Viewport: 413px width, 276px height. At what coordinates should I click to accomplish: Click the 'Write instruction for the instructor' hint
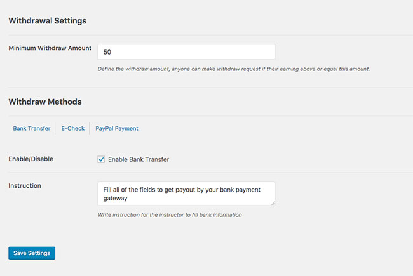pyautogui.click(x=170, y=215)
